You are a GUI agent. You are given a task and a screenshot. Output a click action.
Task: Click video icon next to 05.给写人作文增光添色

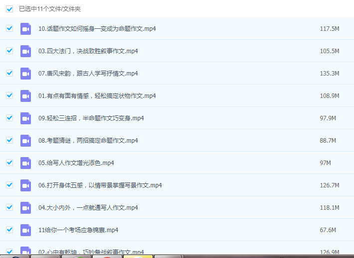[25, 163]
